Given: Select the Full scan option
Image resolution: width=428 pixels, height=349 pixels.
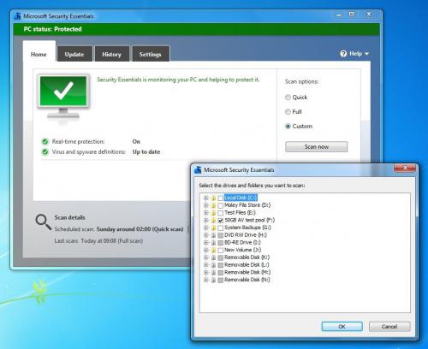Looking at the screenshot, I should pos(288,112).
